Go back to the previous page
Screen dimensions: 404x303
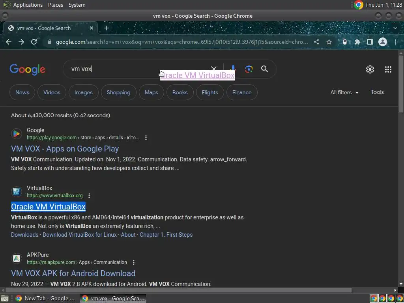pyautogui.click(x=9, y=42)
